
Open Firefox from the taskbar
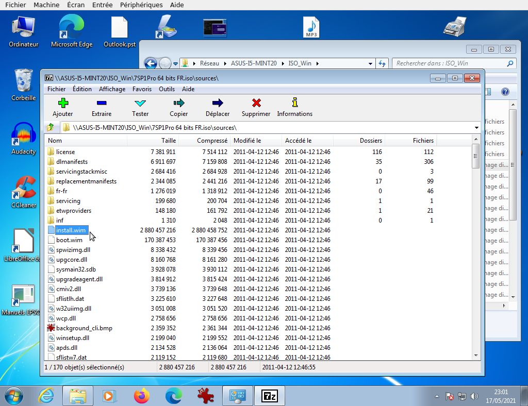141,396
